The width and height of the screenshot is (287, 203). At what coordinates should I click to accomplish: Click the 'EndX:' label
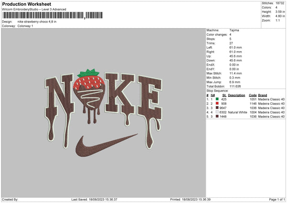tap(210, 65)
